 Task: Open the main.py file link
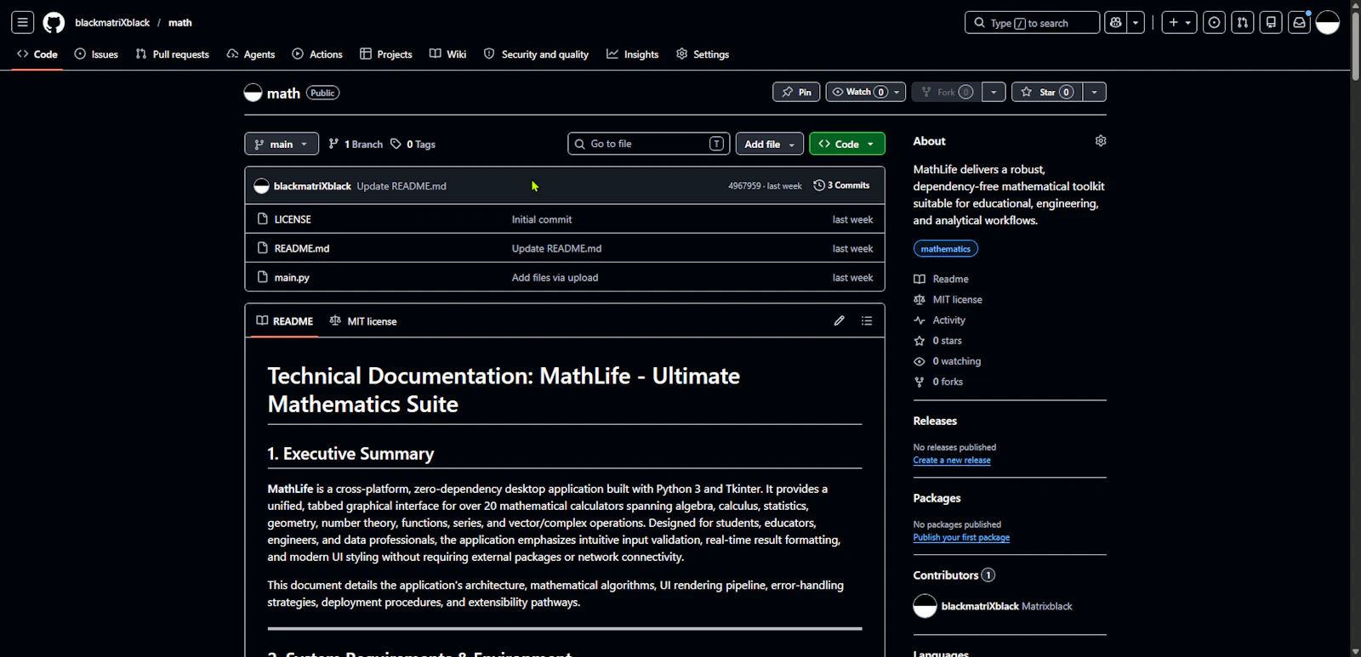[292, 278]
